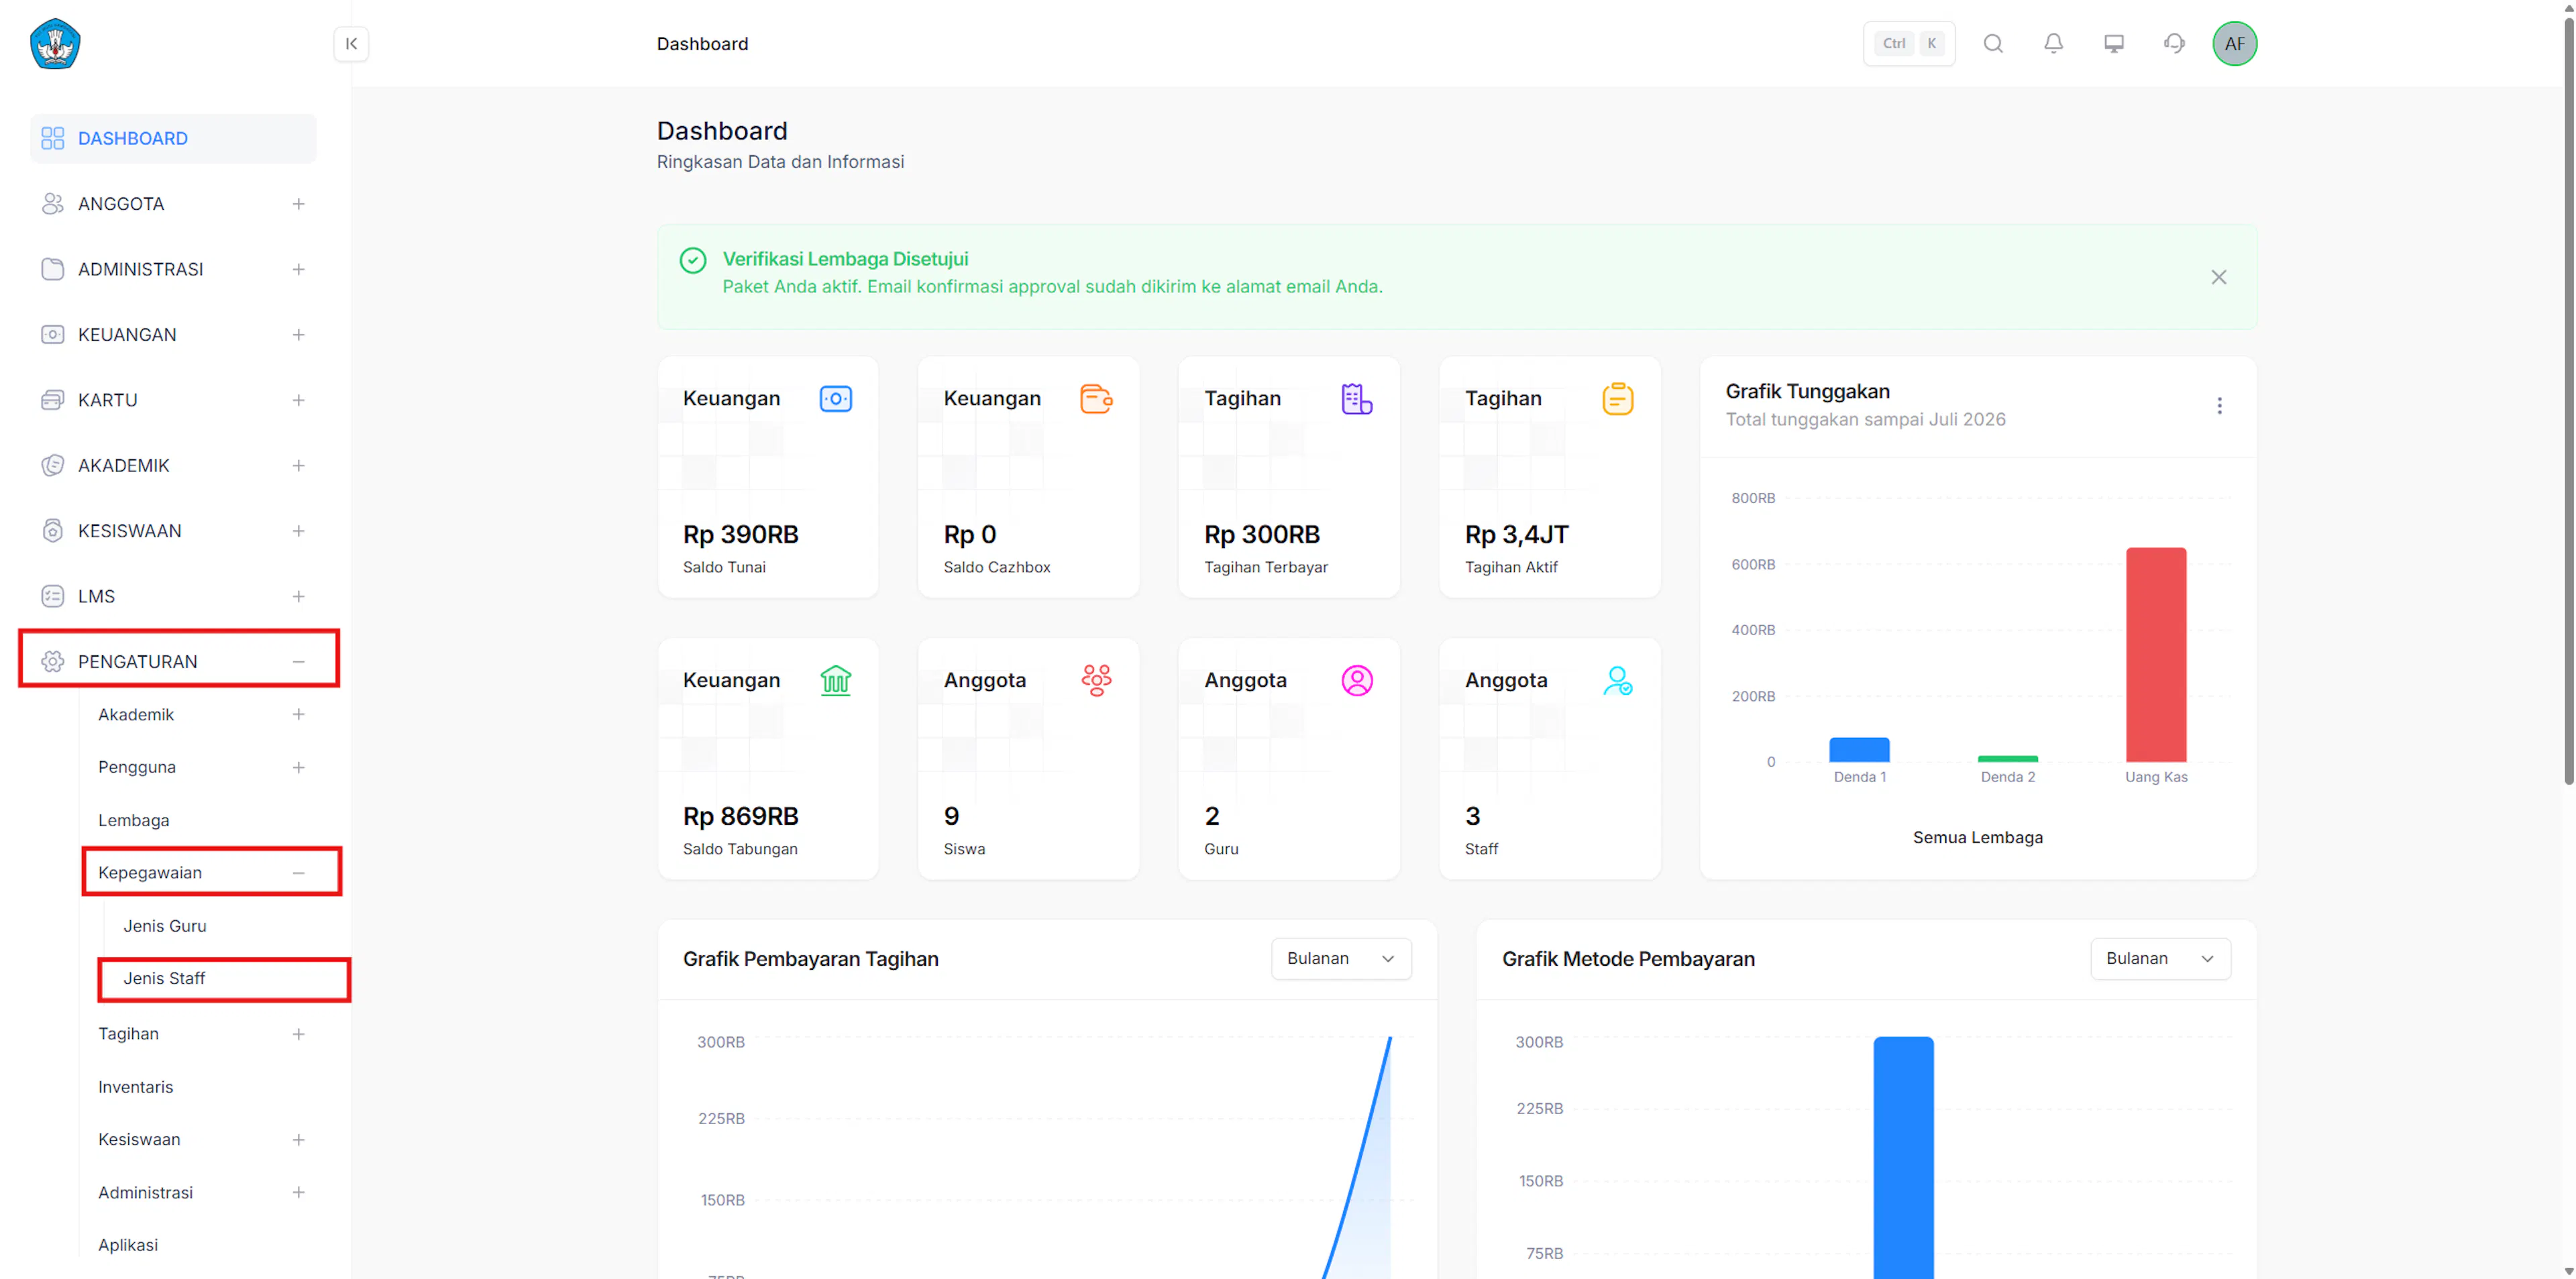
Task: Click the Rp 300RB Tagihan Terbayar value
Action: (x=1262, y=535)
